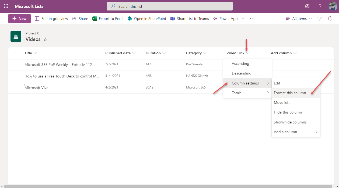Favorite the Videos list with star
The image size is (339, 188).
(45, 40)
